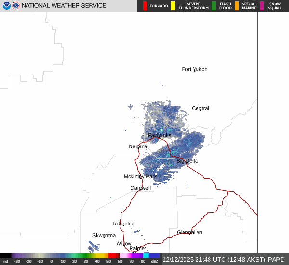Select the Big Delta map label
Image resolution: width=289 pixels, height=265 pixels.
pos(187,161)
